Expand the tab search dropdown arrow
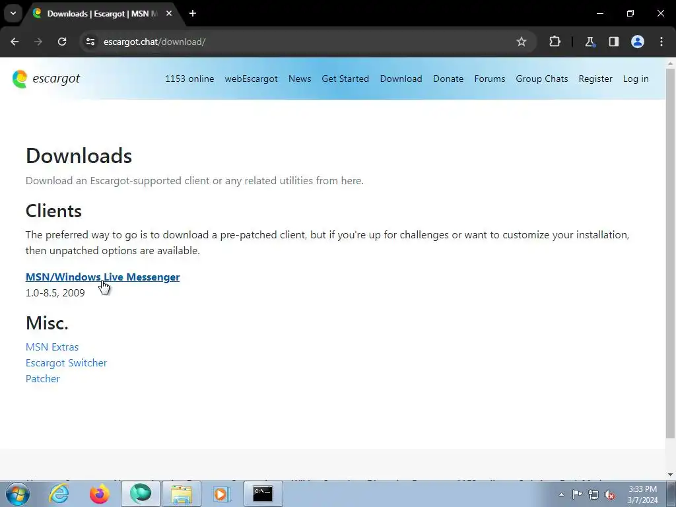The width and height of the screenshot is (676, 507). point(13,13)
